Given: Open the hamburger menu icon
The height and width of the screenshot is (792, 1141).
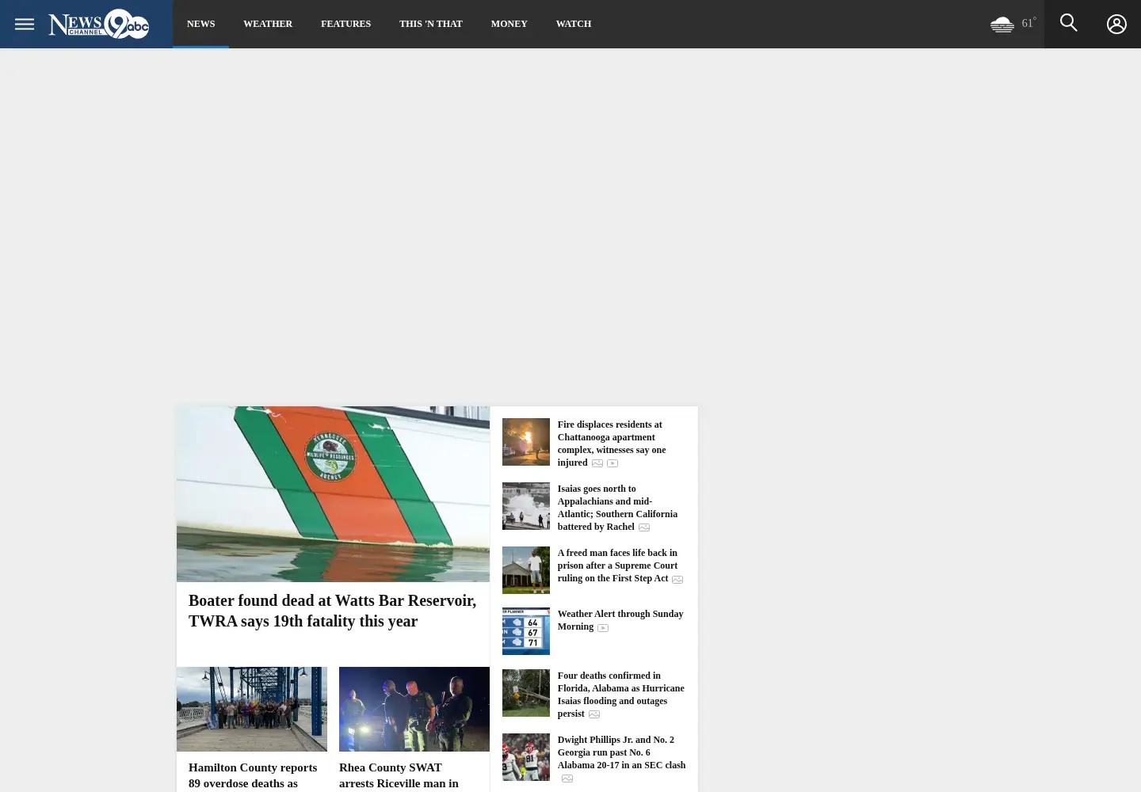Looking at the screenshot, I should 24,24.
